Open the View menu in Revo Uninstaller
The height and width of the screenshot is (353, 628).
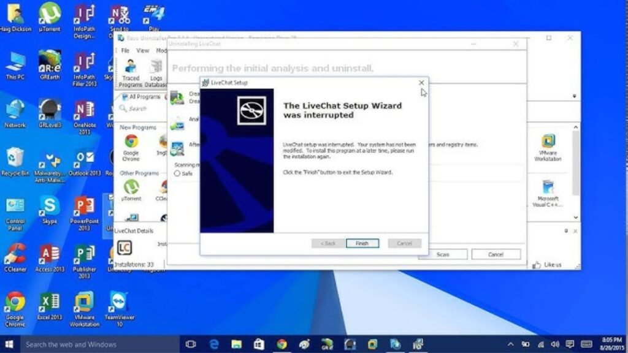pos(142,51)
